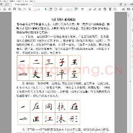
Task: Choose the hand pan tool
Action: (x=51, y=9)
